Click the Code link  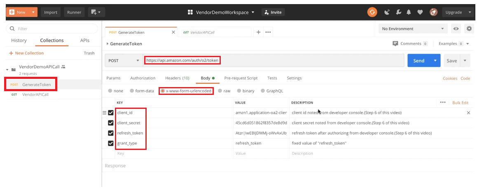tap(465, 78)
